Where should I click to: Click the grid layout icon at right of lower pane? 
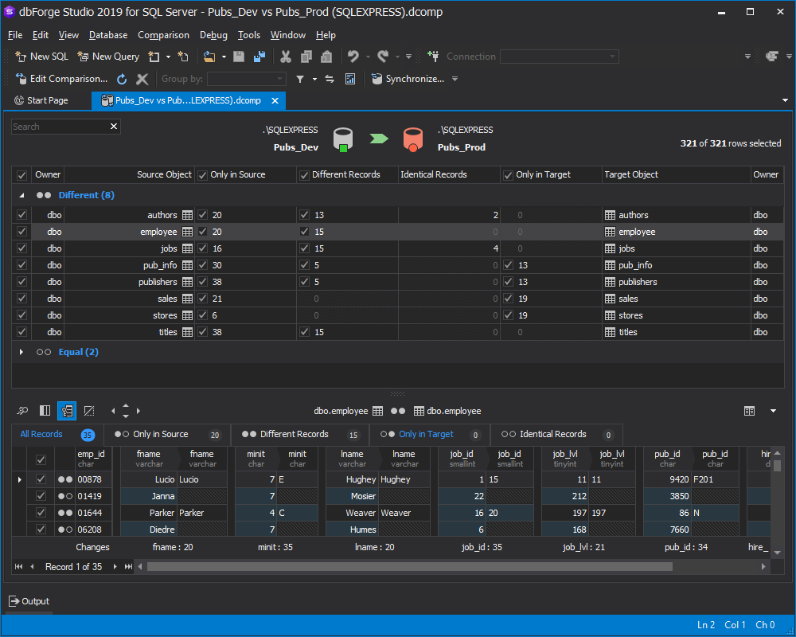749,411
